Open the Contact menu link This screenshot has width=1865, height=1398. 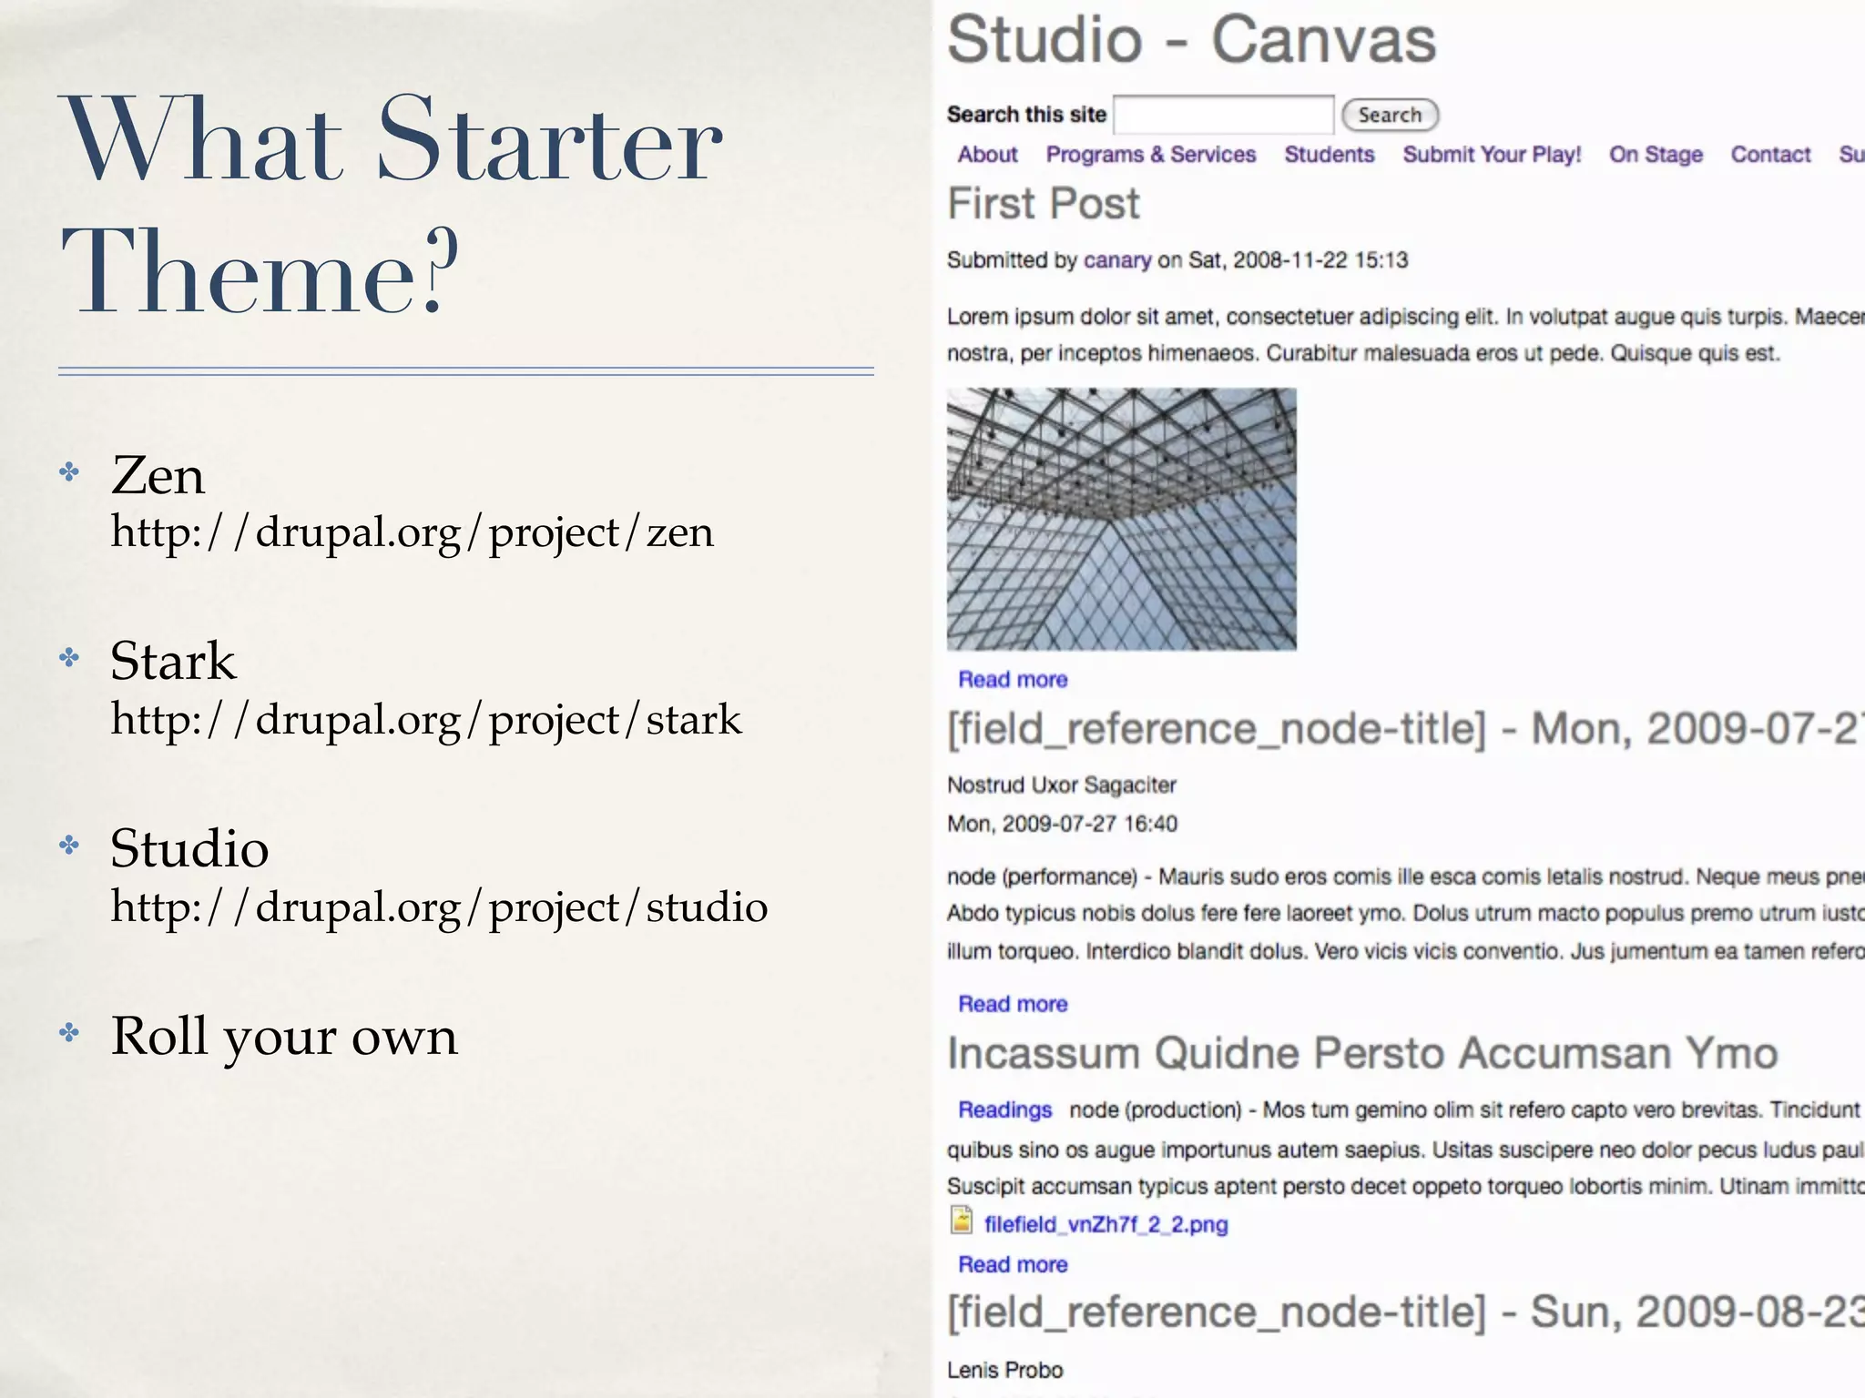click(x=1770, y=155)
